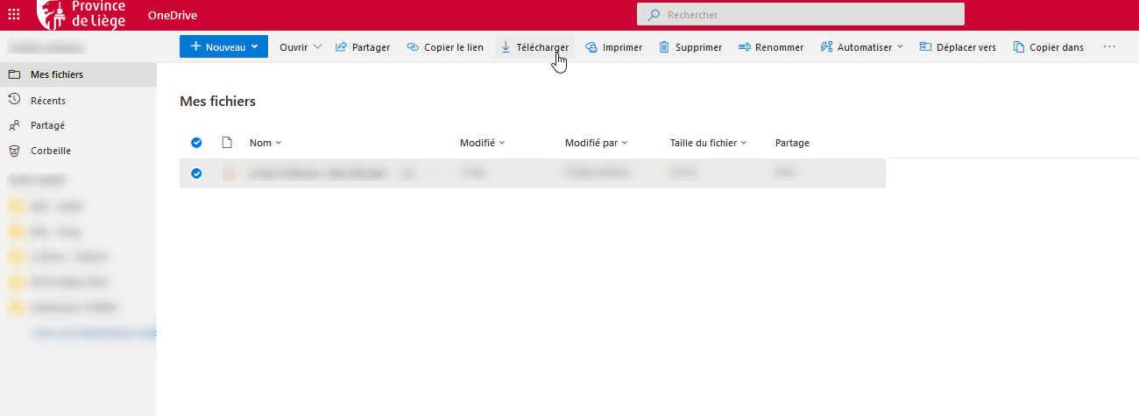The width and height of the screenshot is (1139, 416).
Task: Open the more commands ellipsis
Action: coord(1109,47)
